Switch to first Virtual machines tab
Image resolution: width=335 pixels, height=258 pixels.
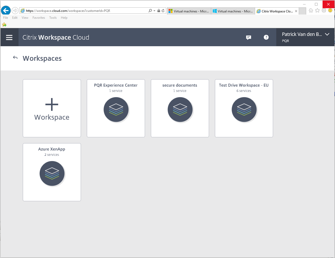click(189, 11)
